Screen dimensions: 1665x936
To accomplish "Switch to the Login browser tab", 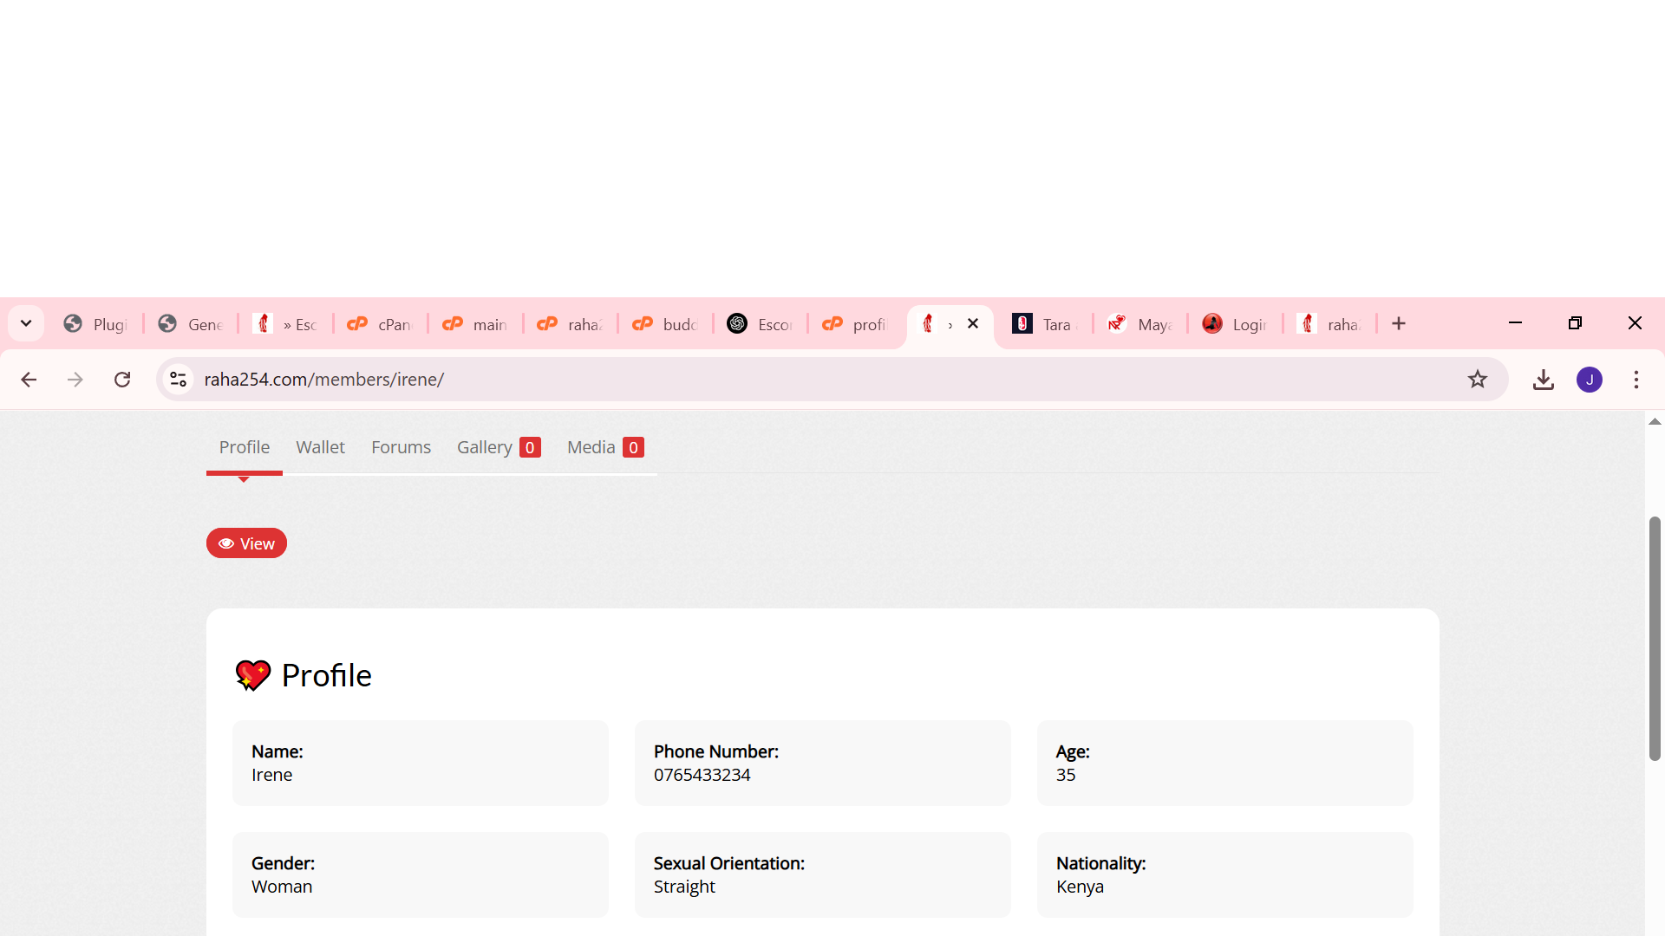I will (1235, 324).
